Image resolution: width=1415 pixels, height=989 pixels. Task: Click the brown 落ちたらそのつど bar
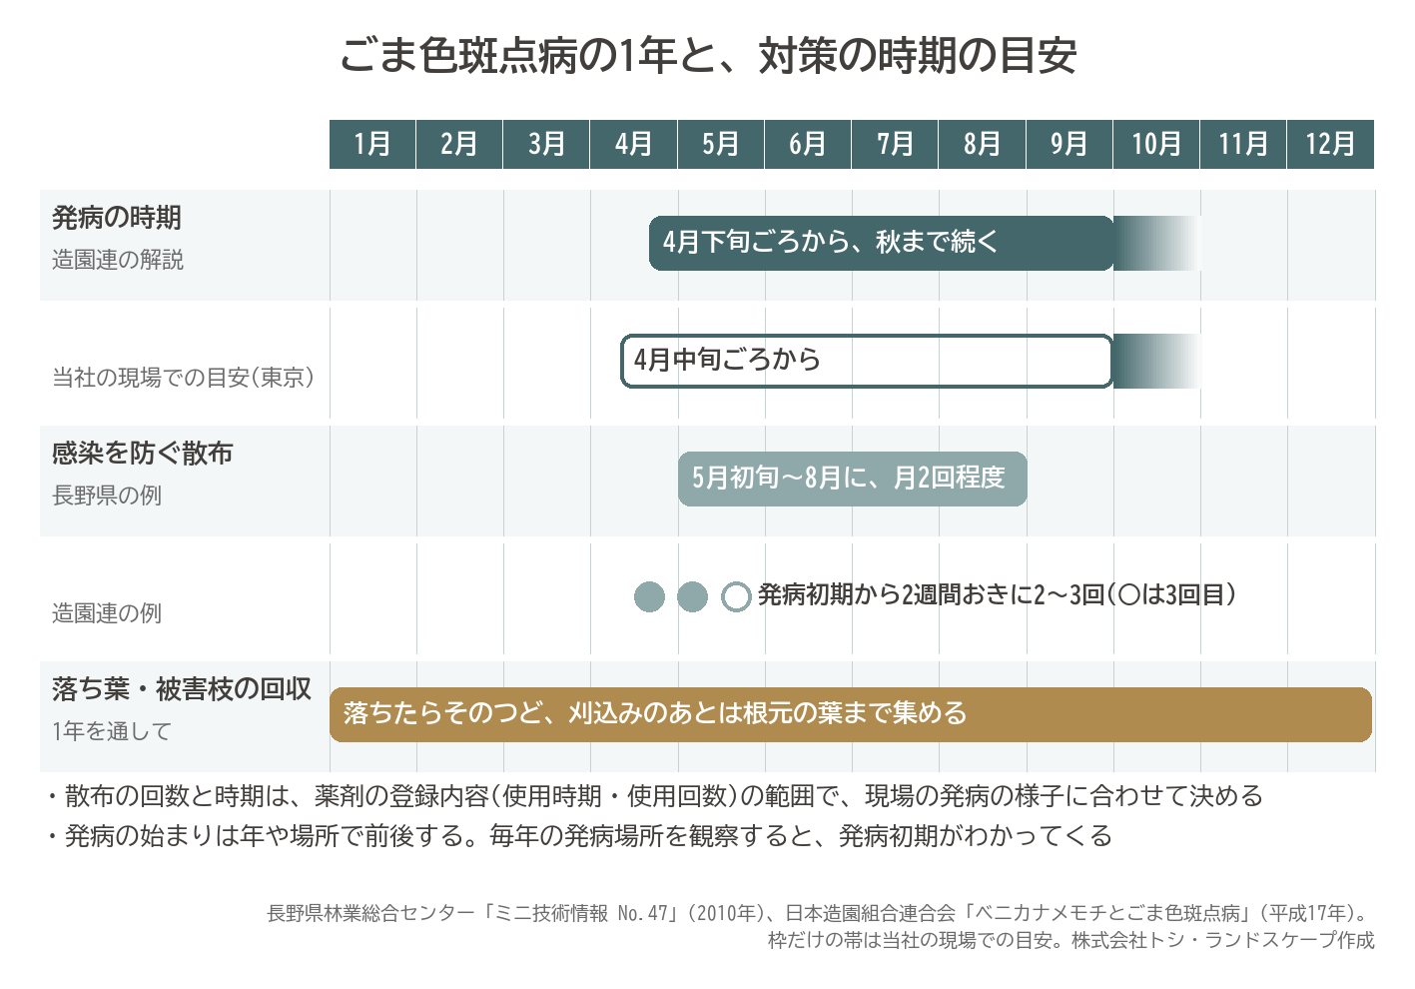(851, 714)
